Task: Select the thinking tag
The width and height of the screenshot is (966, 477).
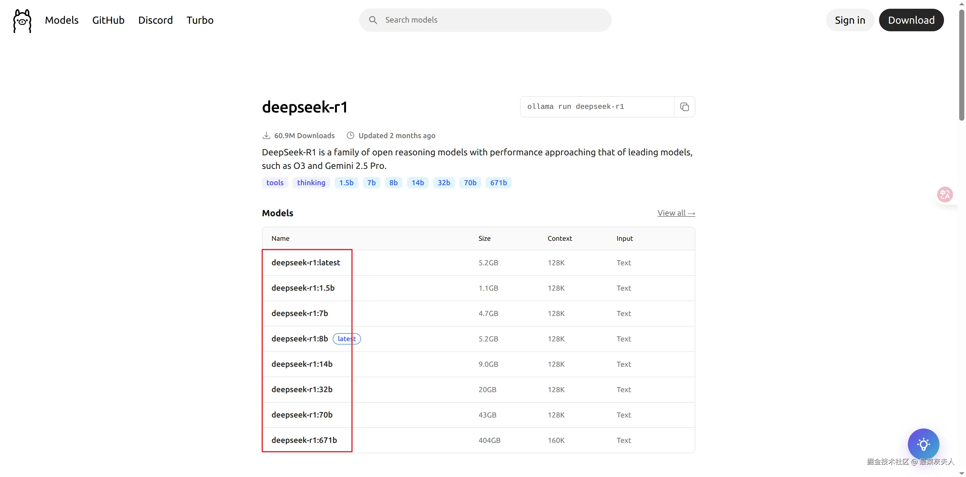Action: coord(311,182)
